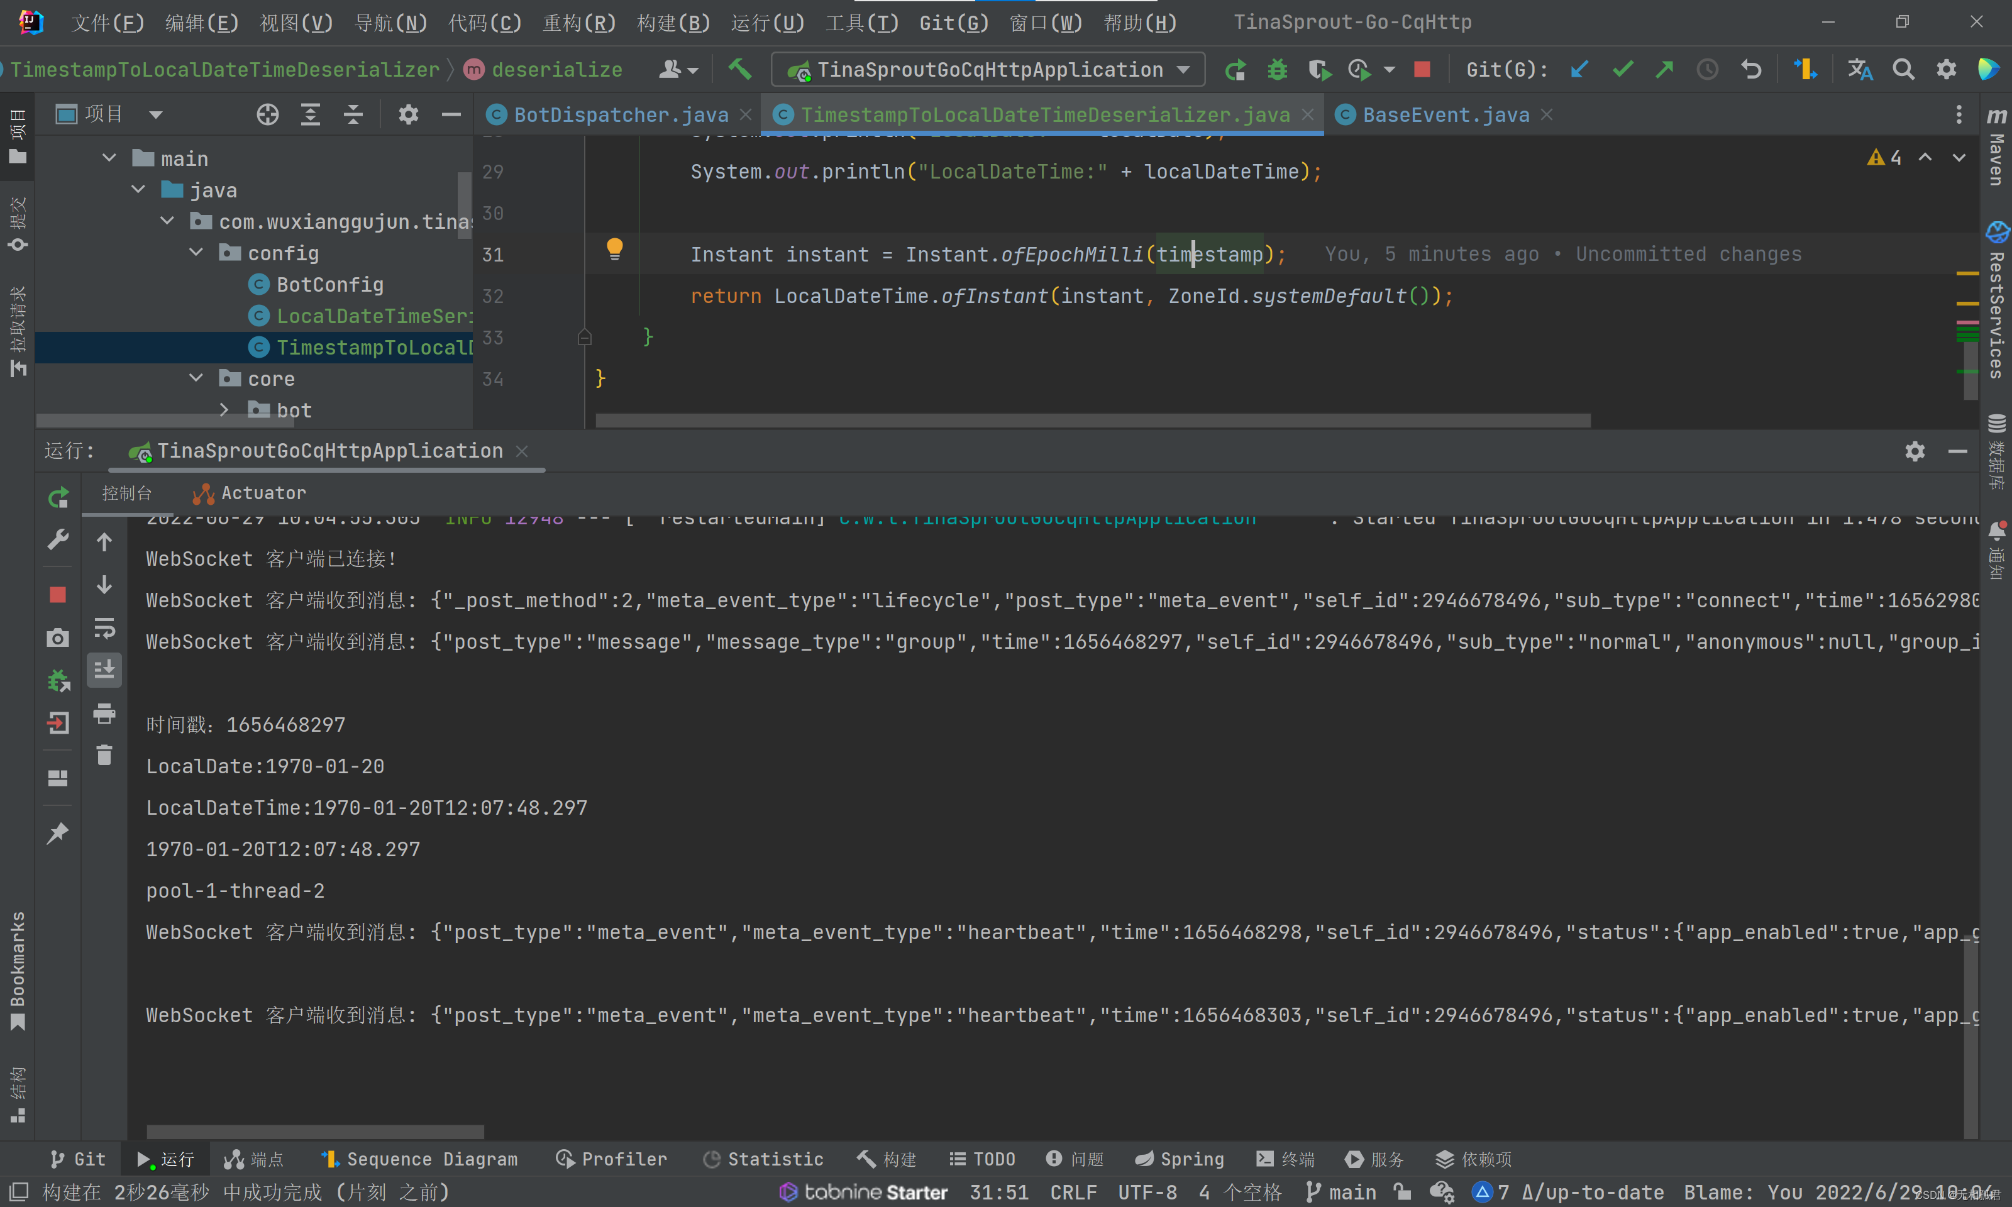The height and width of the screenshot is (1207, 2012).
Task: Toggle the Commit tool window stripe
Action: click(x=18, y=224)
